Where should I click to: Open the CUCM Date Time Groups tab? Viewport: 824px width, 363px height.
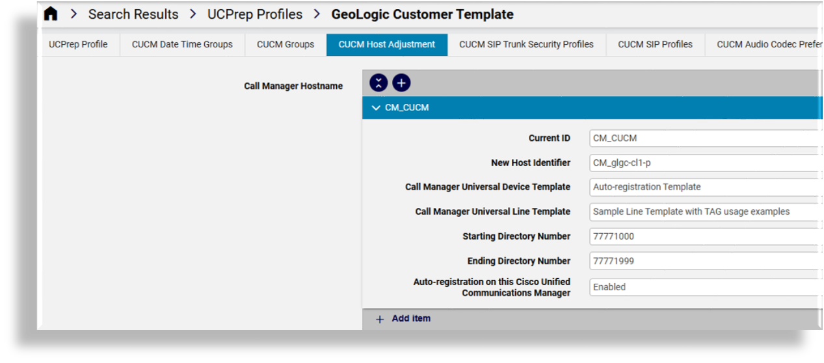[x=182, y=45]
